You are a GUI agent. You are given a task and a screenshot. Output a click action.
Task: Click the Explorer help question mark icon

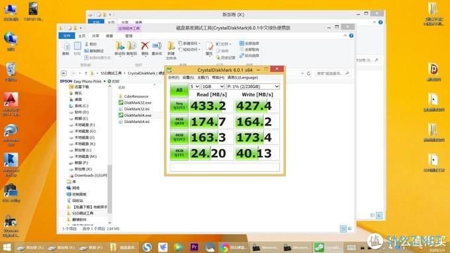tap(351, 36)
